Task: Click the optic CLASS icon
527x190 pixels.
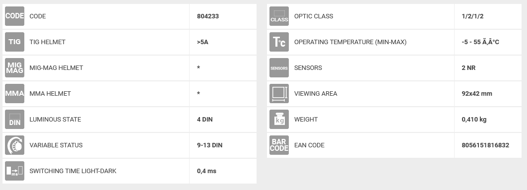Action: pyautogui.click(x=279, y=16)
